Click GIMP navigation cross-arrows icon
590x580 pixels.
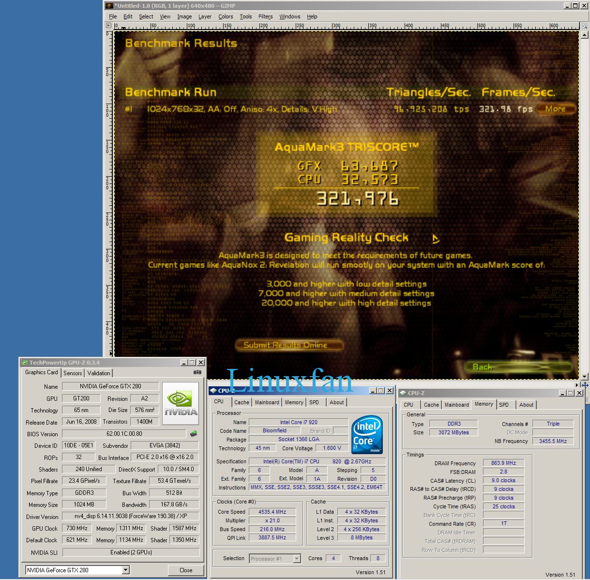(585, 385)
